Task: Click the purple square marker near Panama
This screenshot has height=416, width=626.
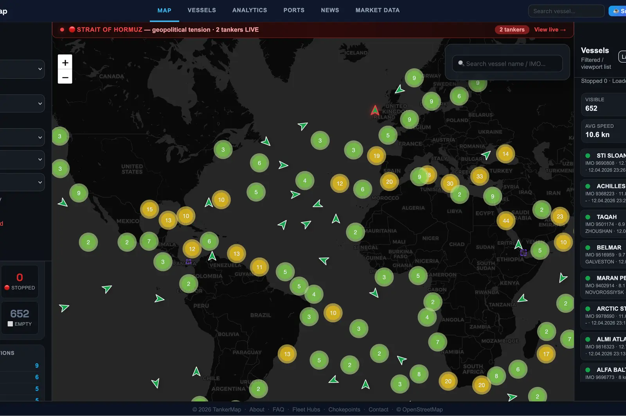Action: 188,262
